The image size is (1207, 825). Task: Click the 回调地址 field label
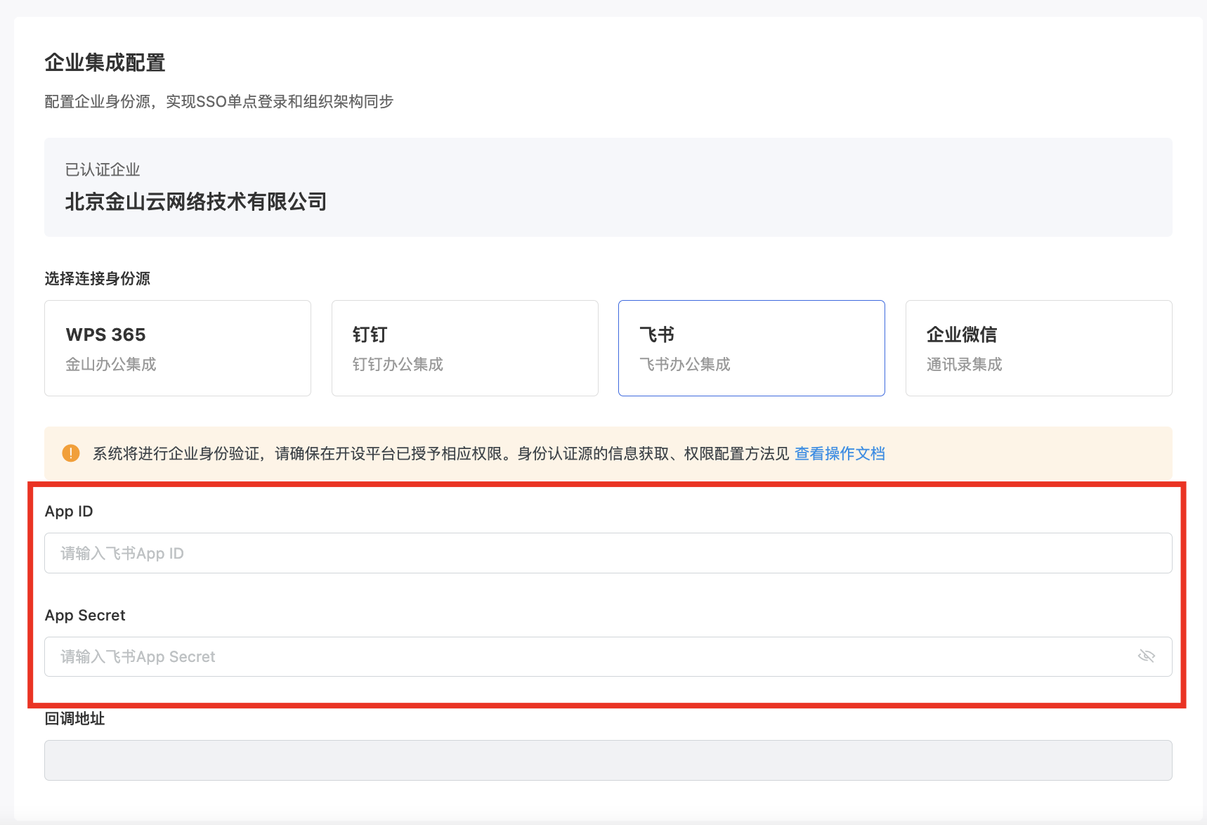pos(74,718)
